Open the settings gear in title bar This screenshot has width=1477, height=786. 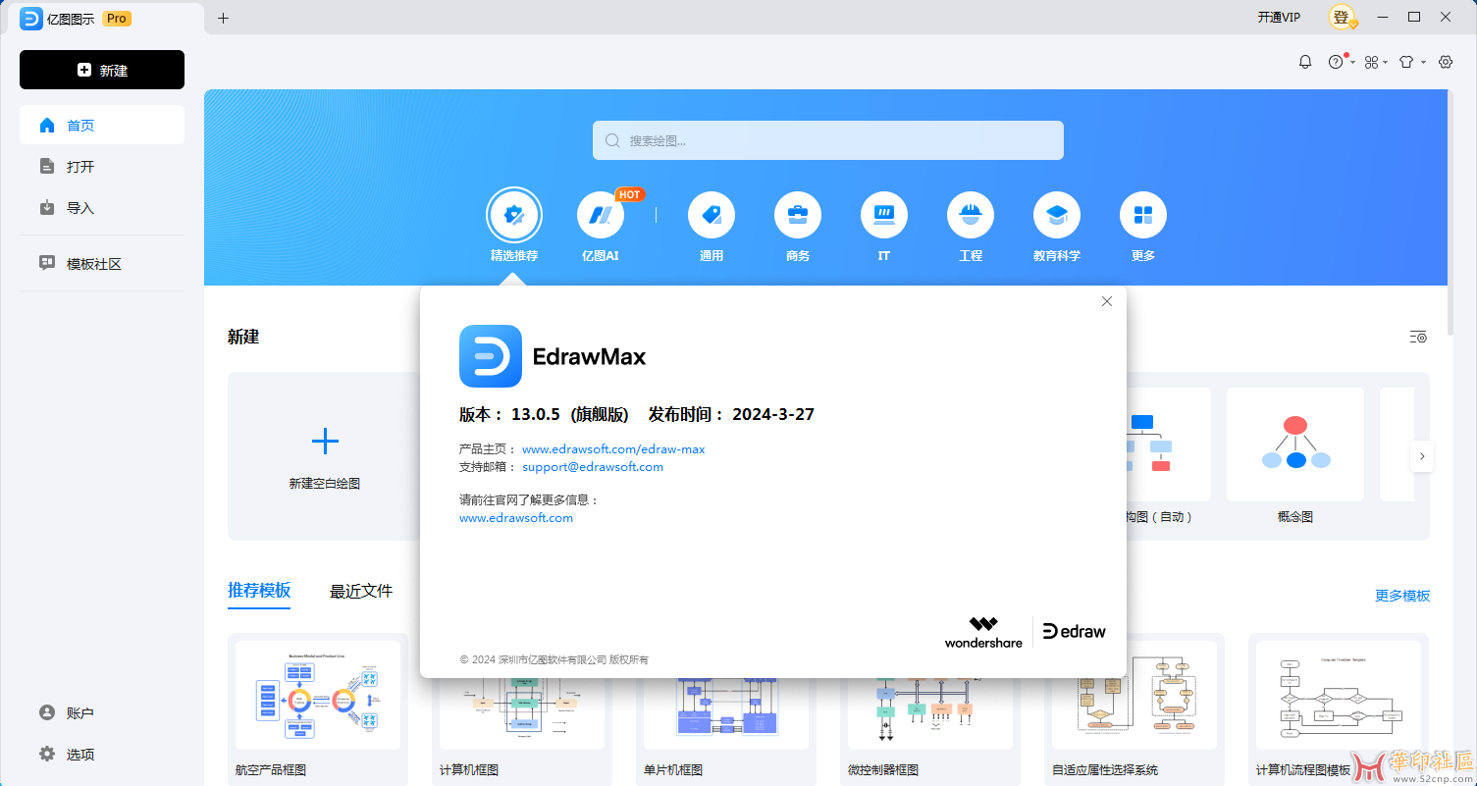[1445, 61]
